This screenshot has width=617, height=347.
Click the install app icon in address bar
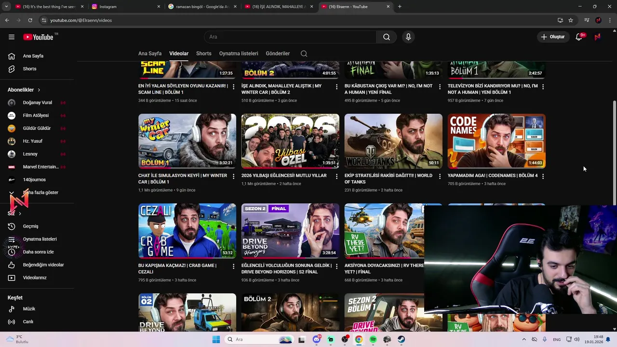tap(560, 20)
